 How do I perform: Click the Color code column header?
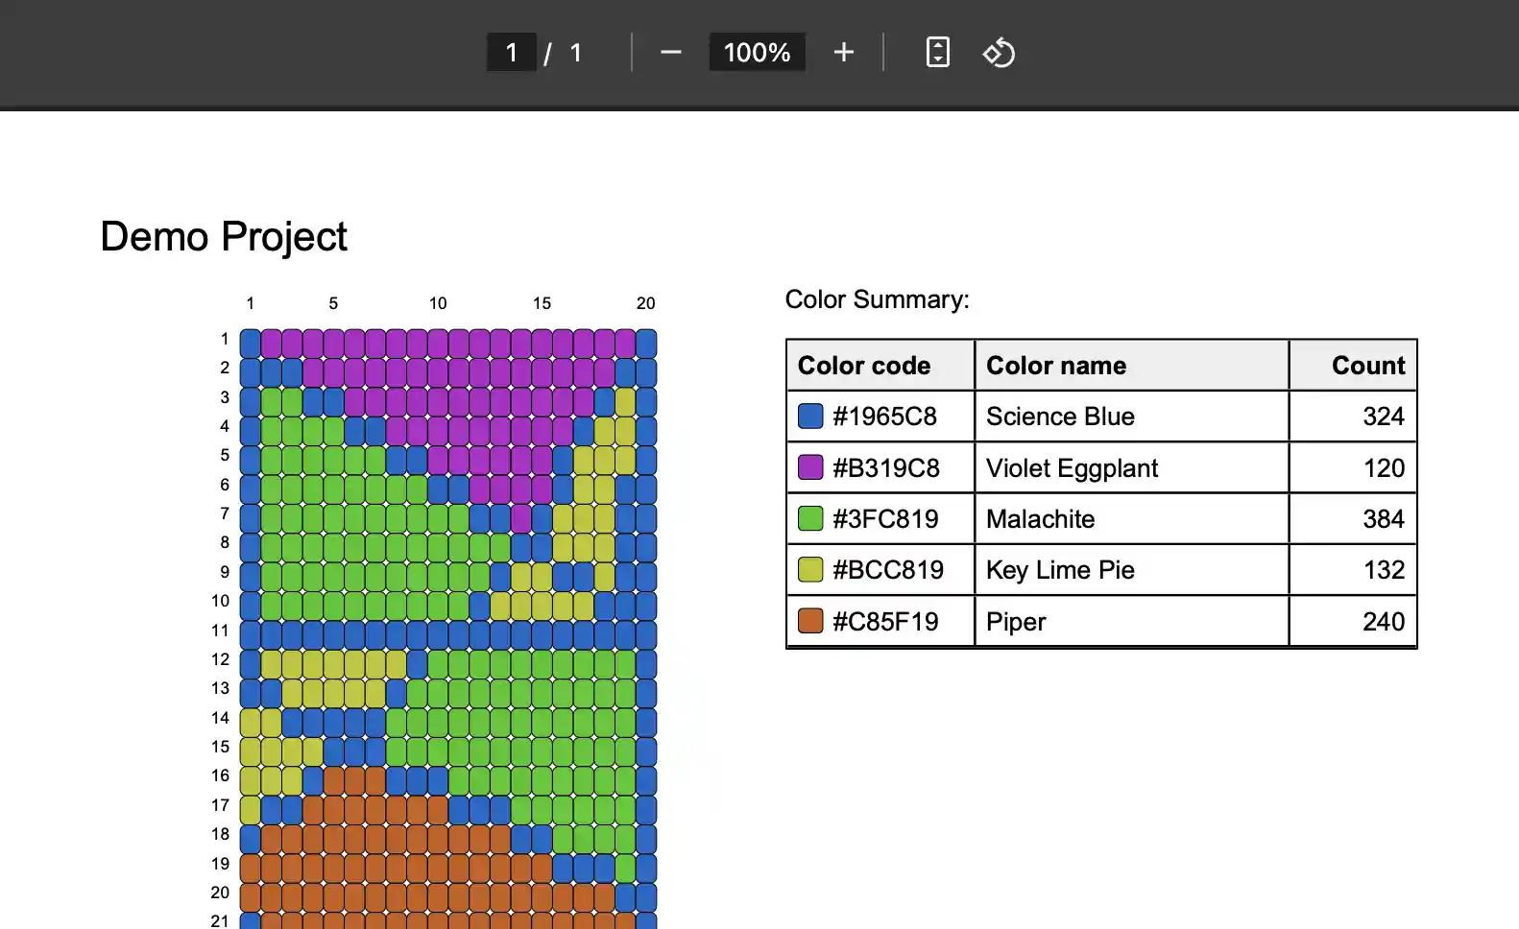pyautogui.click(x=880, y=366)
